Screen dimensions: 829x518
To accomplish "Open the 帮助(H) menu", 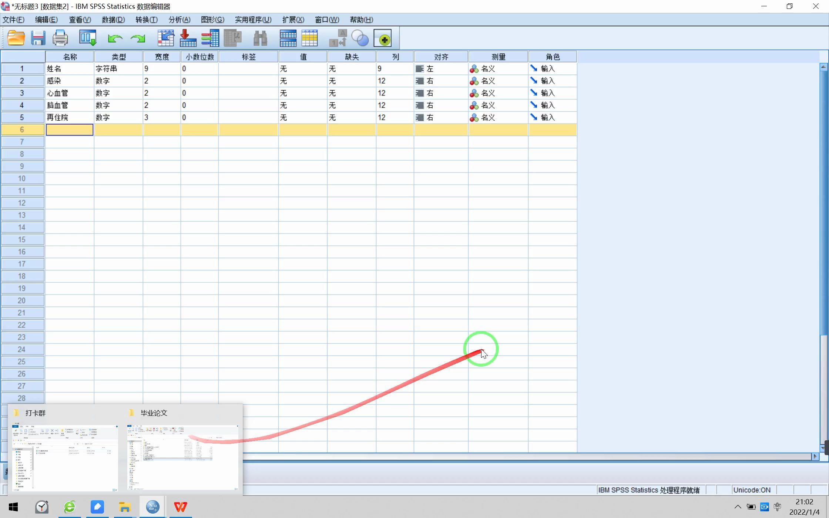I will [362, 20].
